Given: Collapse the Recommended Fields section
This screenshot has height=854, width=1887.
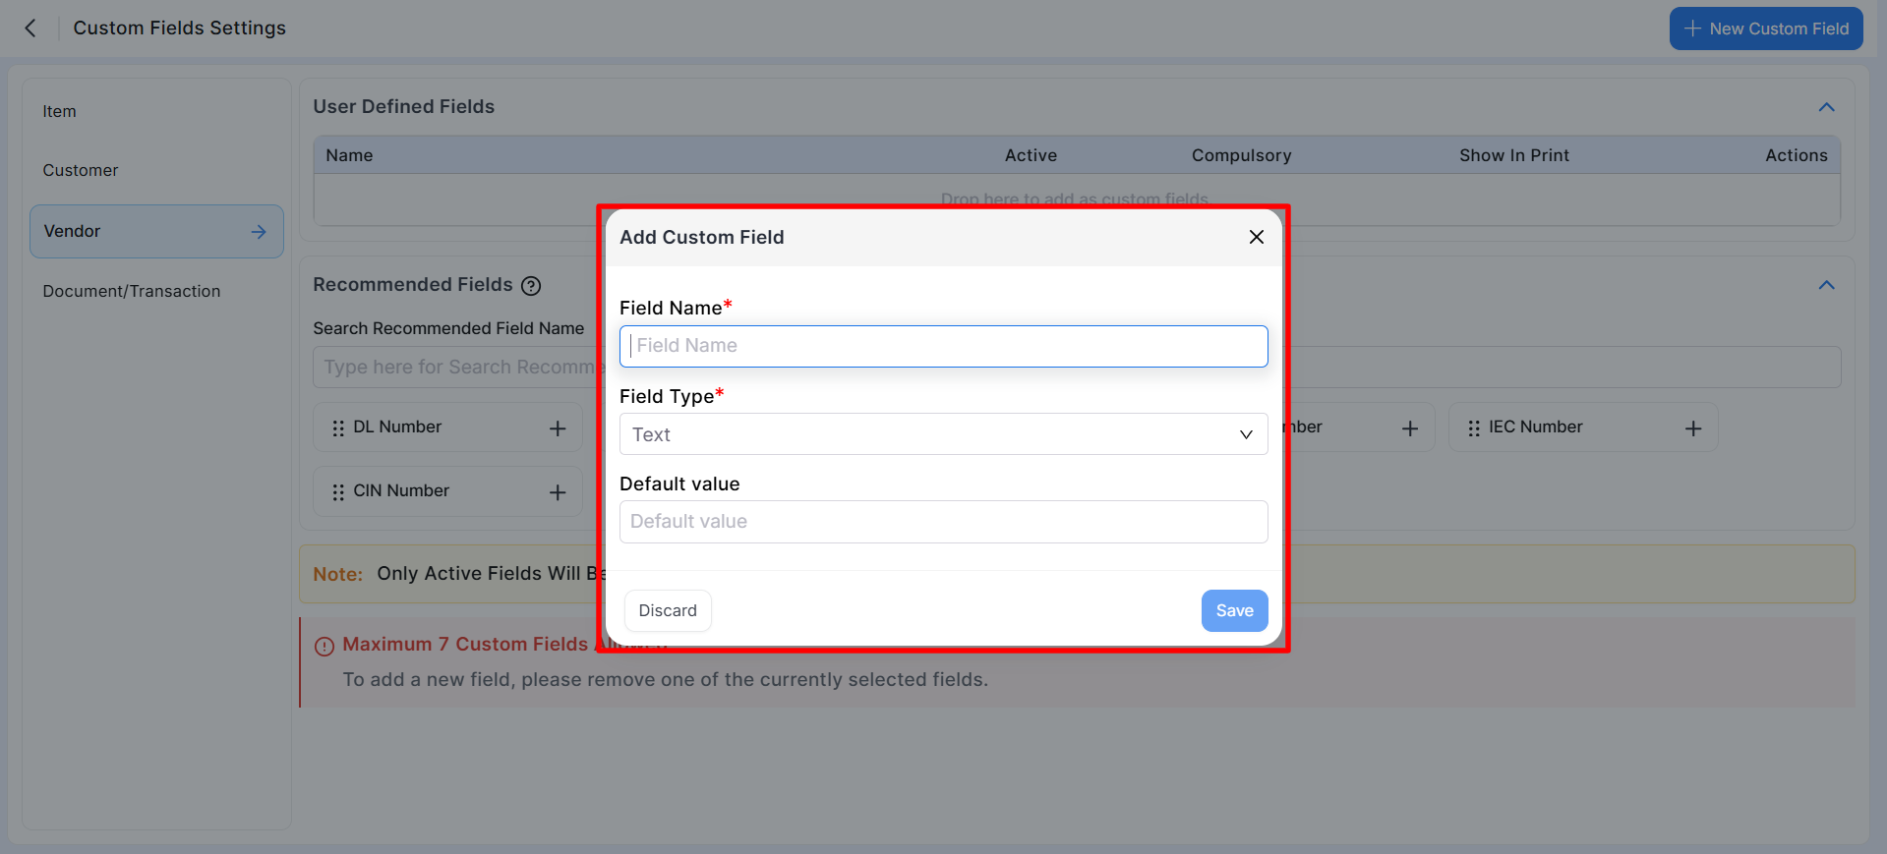Looking at the screenshot, I should [x=1826, y=285].
